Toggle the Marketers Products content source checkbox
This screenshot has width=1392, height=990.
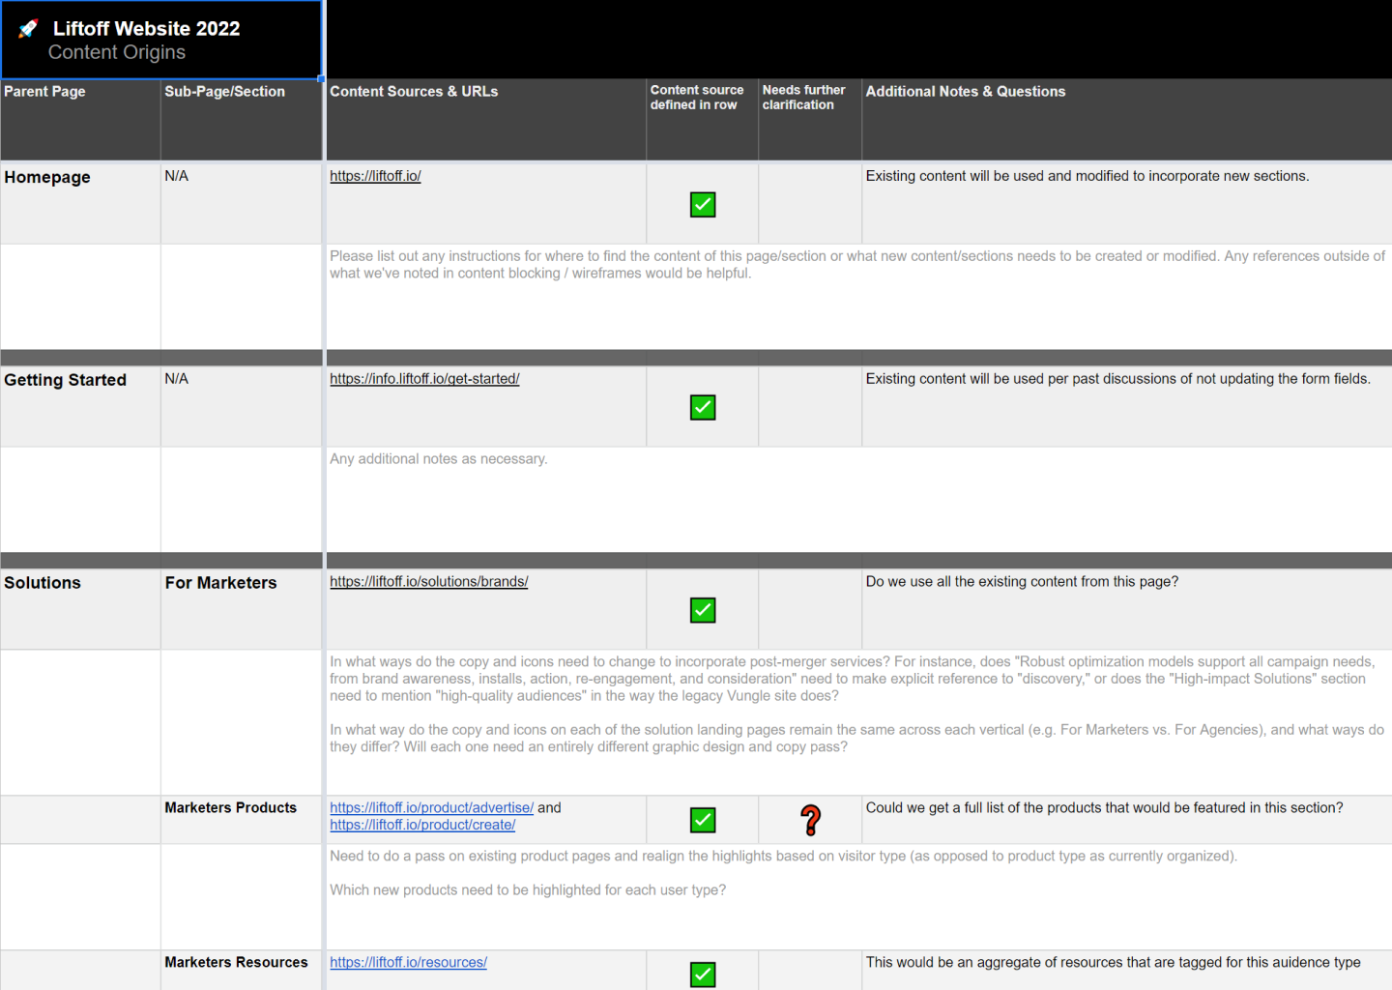(x=703, y=820)
